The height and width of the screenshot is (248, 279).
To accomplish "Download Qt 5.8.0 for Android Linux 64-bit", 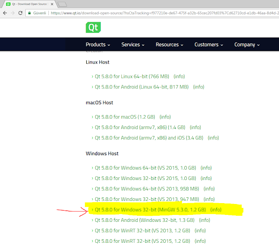I will tap(142, 87).
